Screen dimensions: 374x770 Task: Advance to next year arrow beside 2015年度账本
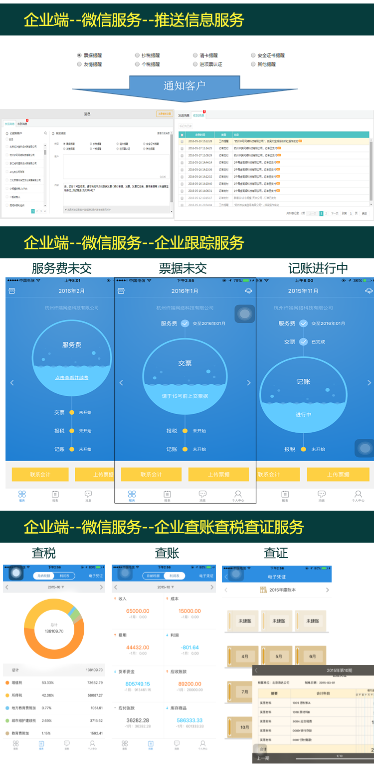tap(328, 590)
